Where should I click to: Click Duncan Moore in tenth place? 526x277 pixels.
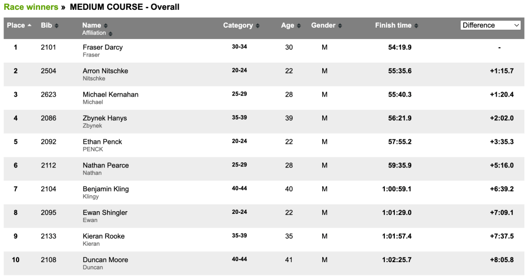pos(106,260)
